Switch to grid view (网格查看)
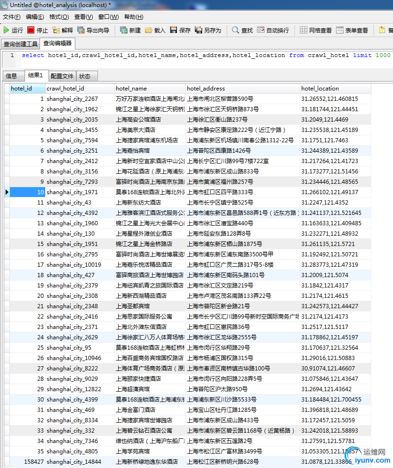Screen dimensions: 393x468 (x=316, y=30)
